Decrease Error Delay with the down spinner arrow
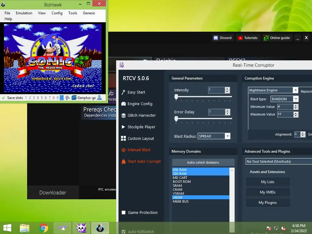The image size is (312, 234). 227,113
